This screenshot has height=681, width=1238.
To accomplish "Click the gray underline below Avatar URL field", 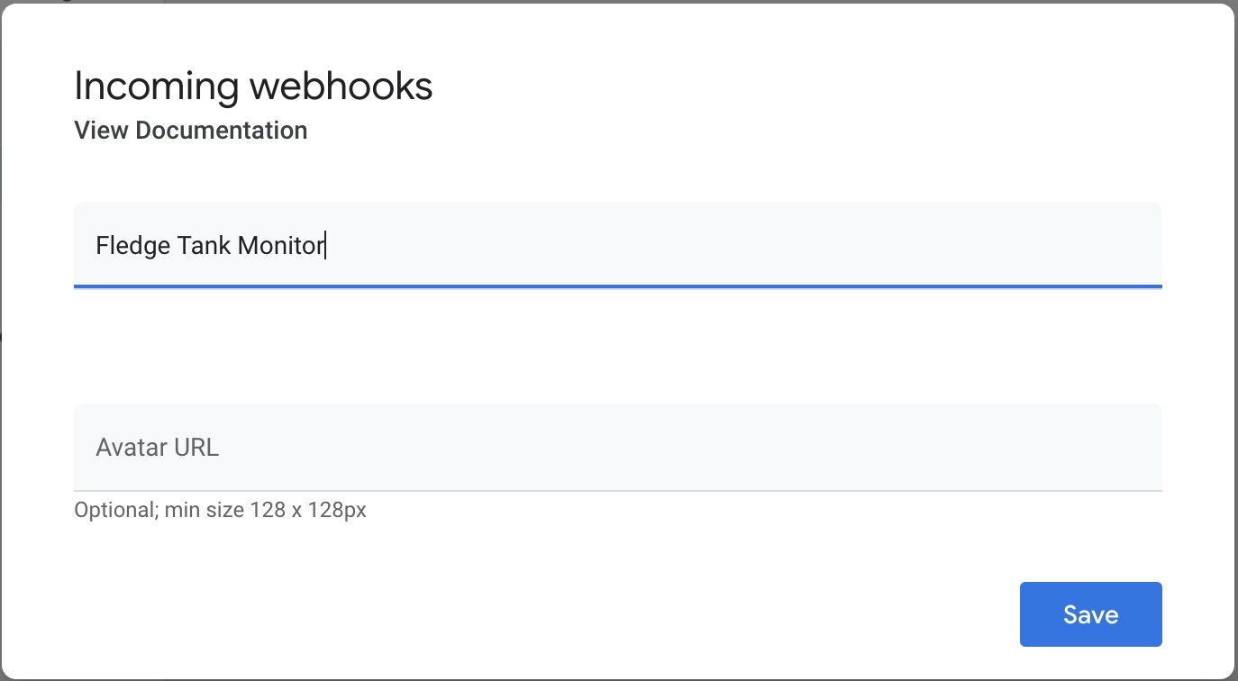I will coord(617,491).
